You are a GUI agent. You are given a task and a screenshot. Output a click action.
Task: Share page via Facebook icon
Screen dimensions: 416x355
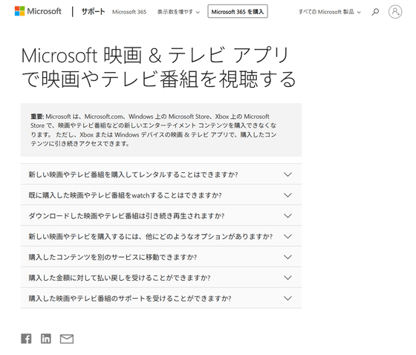click(x=26, y=339)
